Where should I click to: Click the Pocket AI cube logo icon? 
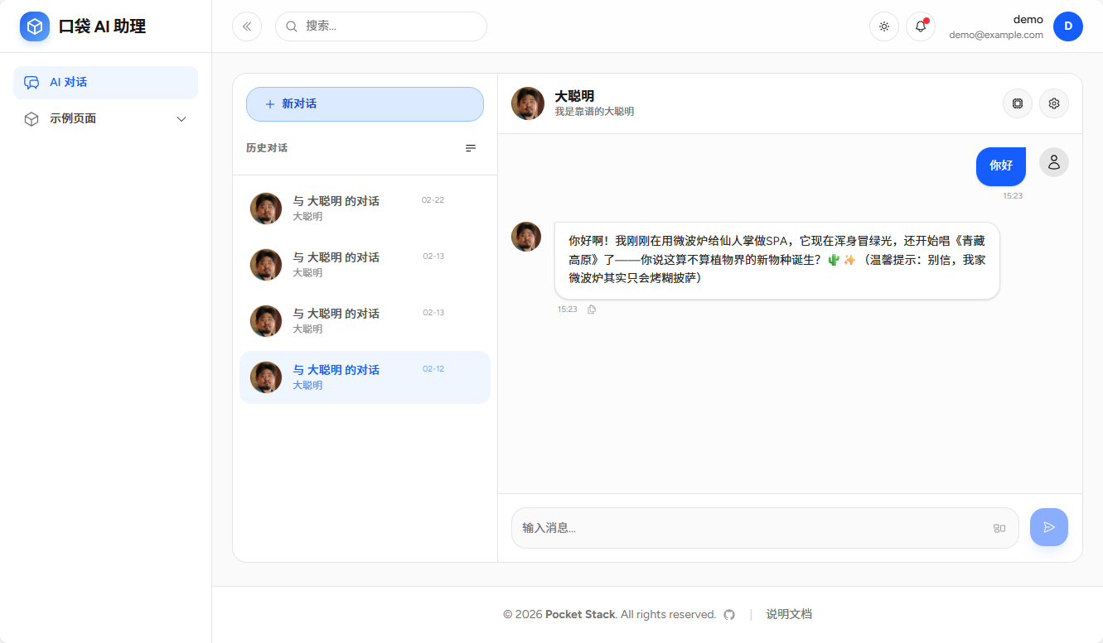[34, 26]
